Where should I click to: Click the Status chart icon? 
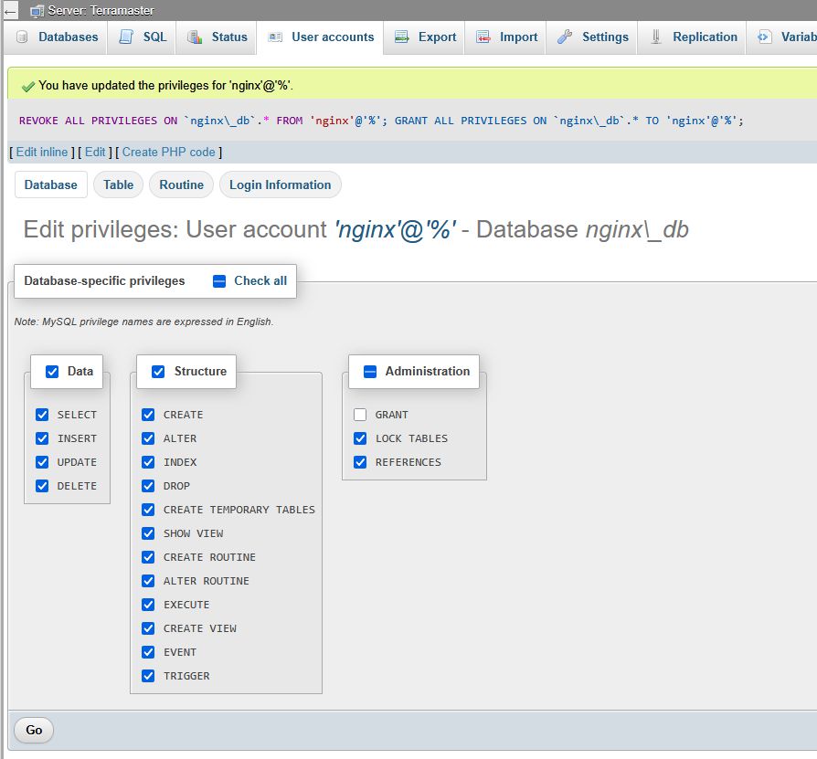195,37
